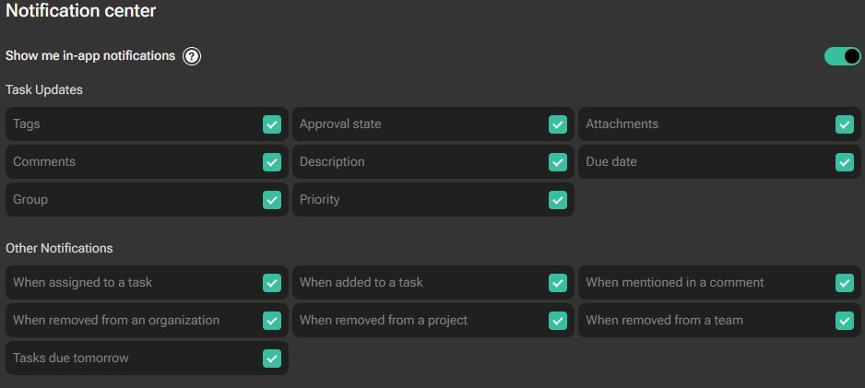Uncheck the Due date checkbox
865x388 pixels.
[x=845, y=162]
